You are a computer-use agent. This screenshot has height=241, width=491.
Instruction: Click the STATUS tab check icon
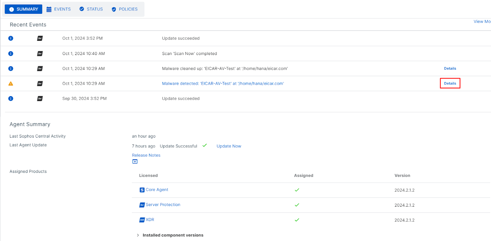pyautogui.click(x=82, y=9)
